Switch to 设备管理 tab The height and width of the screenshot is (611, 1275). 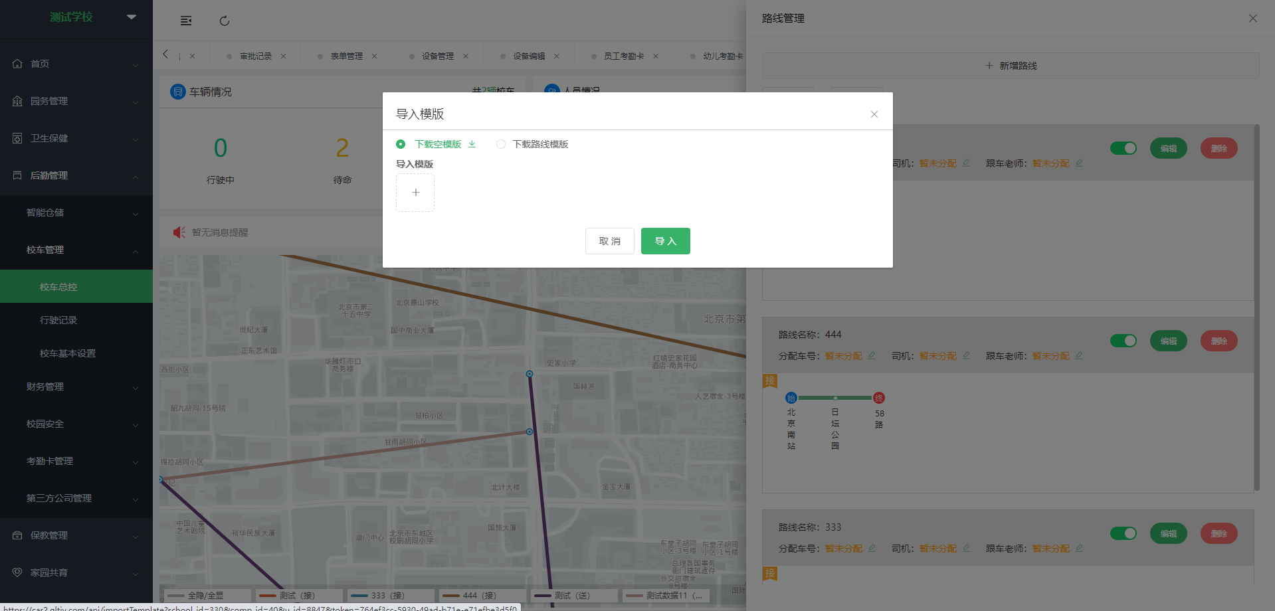tap(438, 56)
